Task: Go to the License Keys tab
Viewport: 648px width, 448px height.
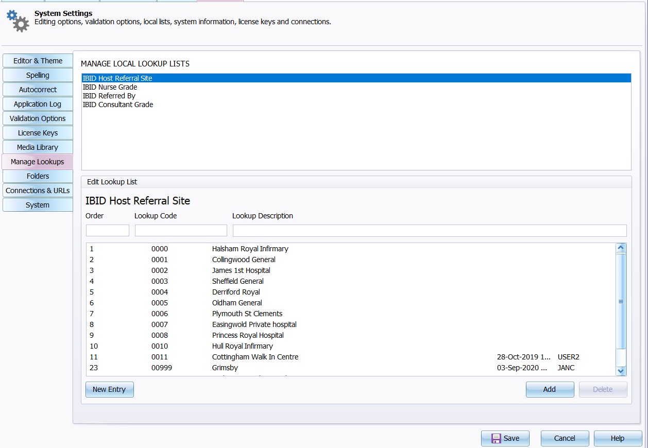Action: click(x=38, y=133)
